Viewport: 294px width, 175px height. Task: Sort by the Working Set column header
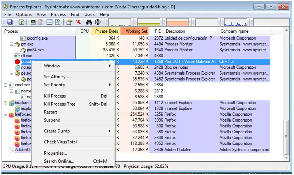[x=135, y=31]
